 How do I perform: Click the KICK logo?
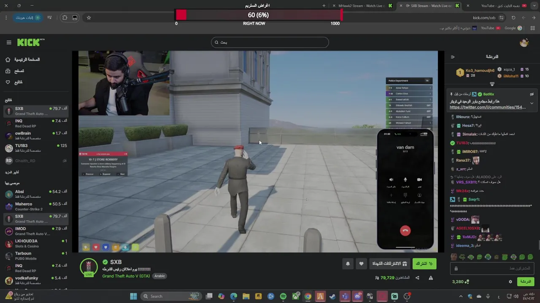(x=31, y=42)
